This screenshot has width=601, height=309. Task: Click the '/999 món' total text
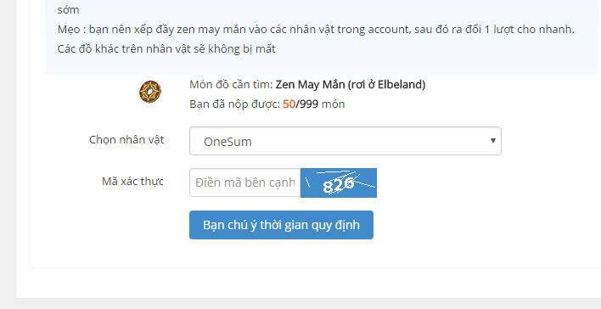point(320,104)
